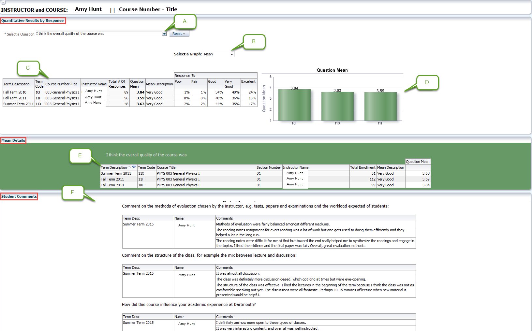The image size is (532, 331).
Task: Click the 10F bar in Question Mean chart
Action: point(294,105)
